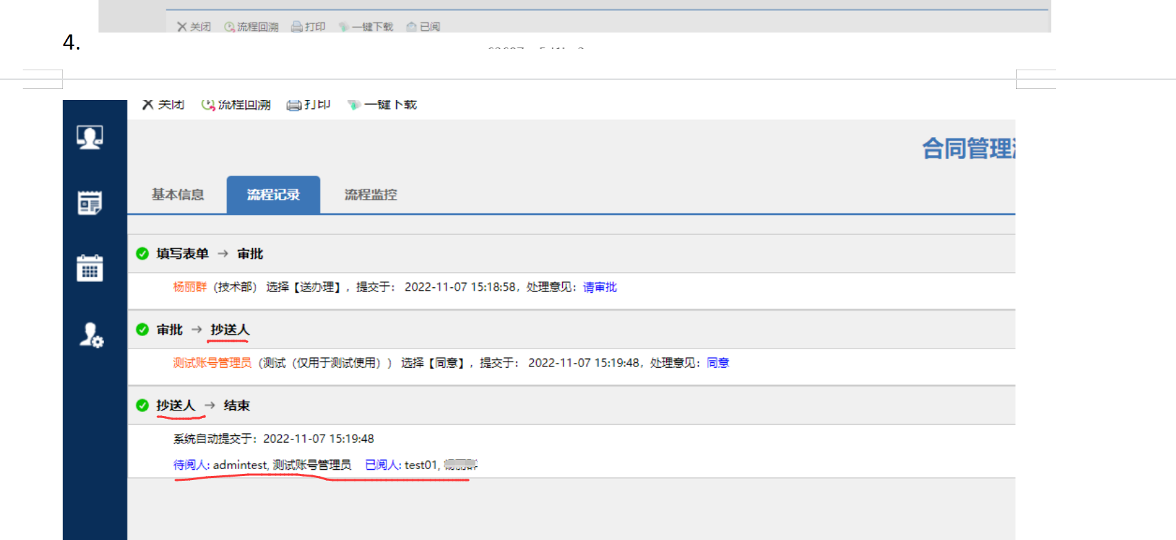The width and height of the screenshot is (1176, 540).
Task: Click the green check beside 抄送人 → 结束
Action: click(143, 405)
